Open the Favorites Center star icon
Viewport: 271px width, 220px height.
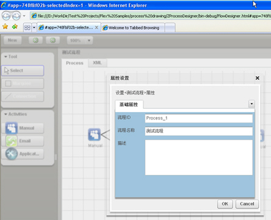click(5, 26)
